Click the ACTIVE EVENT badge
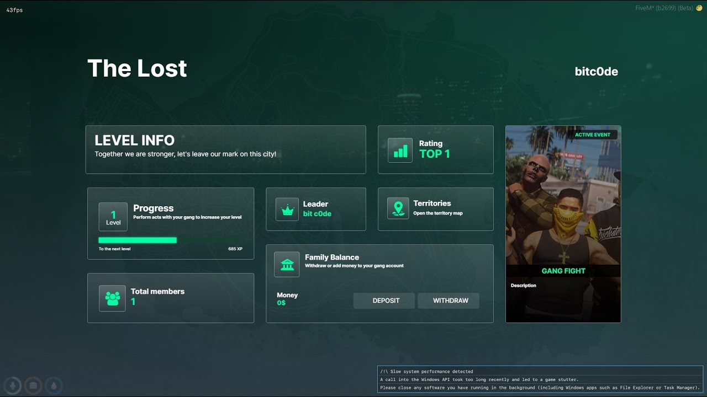The height and width of the screenshot is (397, 707). pyautogui.click(x=593, y=135)
